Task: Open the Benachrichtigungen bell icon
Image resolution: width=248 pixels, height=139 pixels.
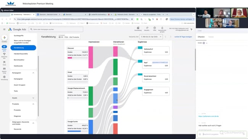Action: pos(162,28)
